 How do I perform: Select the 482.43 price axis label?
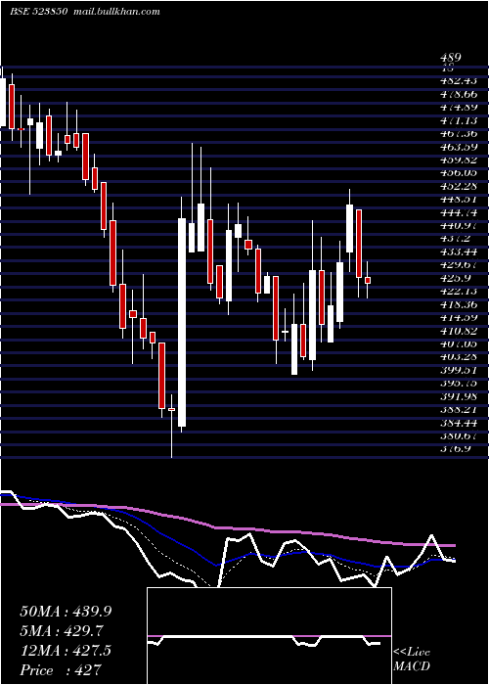[x=459, y=81]
